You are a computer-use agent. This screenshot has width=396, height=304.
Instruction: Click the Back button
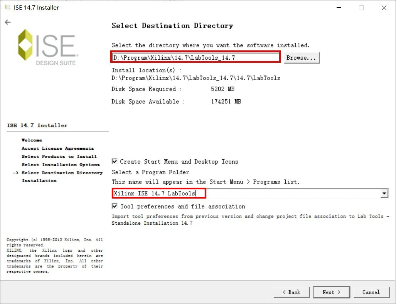pos(292,292)
